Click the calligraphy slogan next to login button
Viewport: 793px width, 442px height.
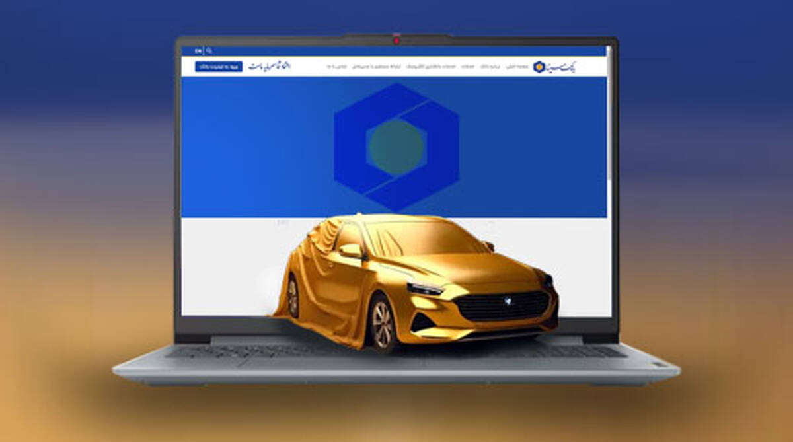tap(270, 67)
